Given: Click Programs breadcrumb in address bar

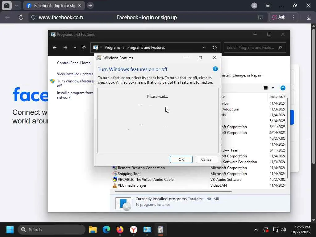Looking at the screenshot, I should (x=112, y=48).
